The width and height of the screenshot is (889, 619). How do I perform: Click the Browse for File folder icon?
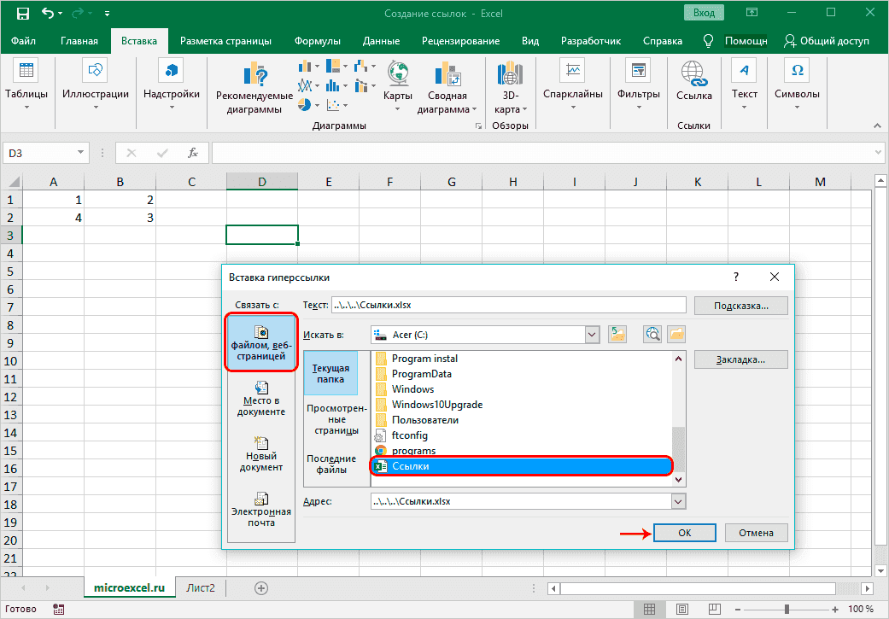click(676, 335)
